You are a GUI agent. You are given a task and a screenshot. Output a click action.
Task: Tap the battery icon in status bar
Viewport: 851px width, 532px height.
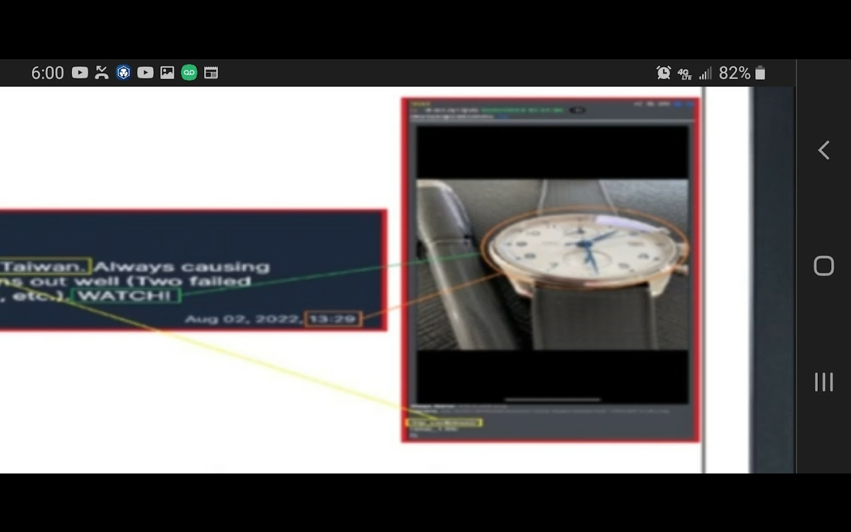[760, 72]
